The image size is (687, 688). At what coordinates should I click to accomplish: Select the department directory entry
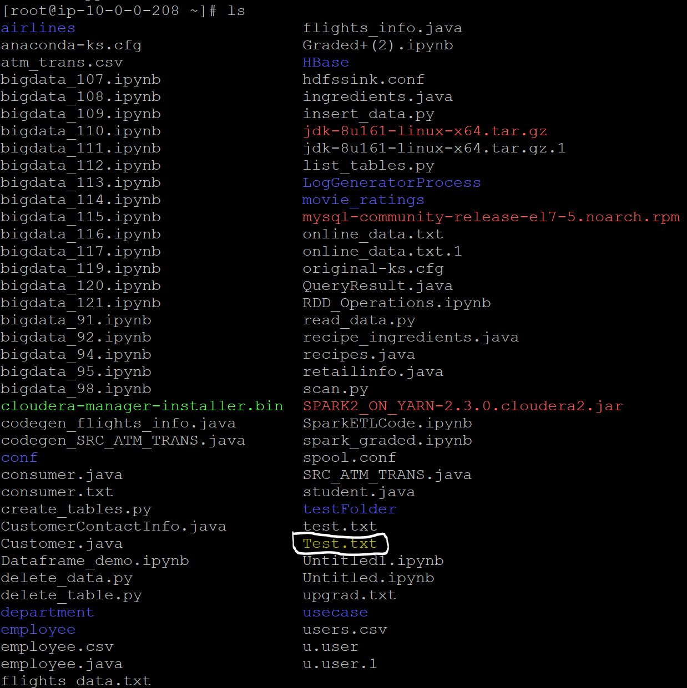coord(48,612)
